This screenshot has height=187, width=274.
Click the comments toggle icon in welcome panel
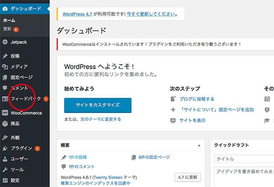point(267,110)
